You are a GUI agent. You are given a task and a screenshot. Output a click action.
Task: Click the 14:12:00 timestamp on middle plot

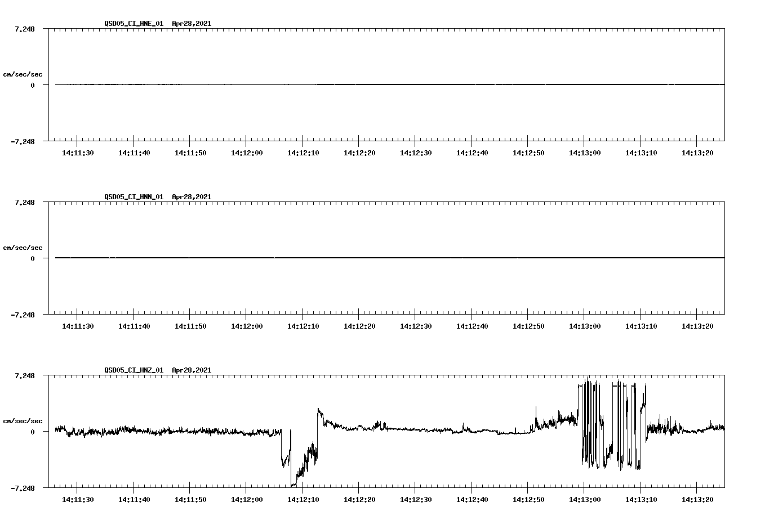247,325
